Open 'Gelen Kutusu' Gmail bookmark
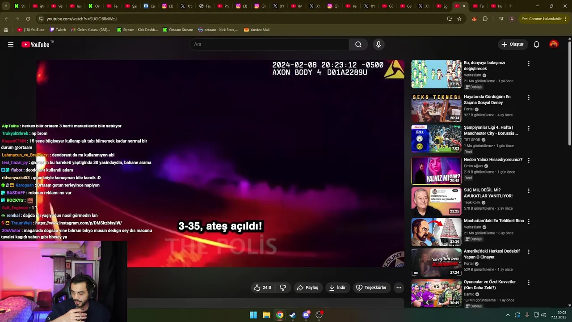 click(90, 30)
